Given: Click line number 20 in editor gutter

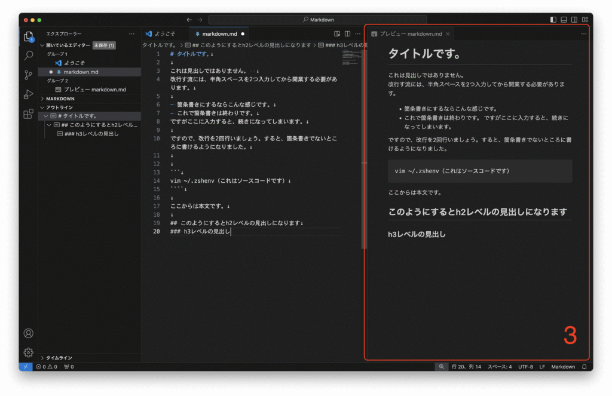Looking at the screenshot, I should pos(157,232).
